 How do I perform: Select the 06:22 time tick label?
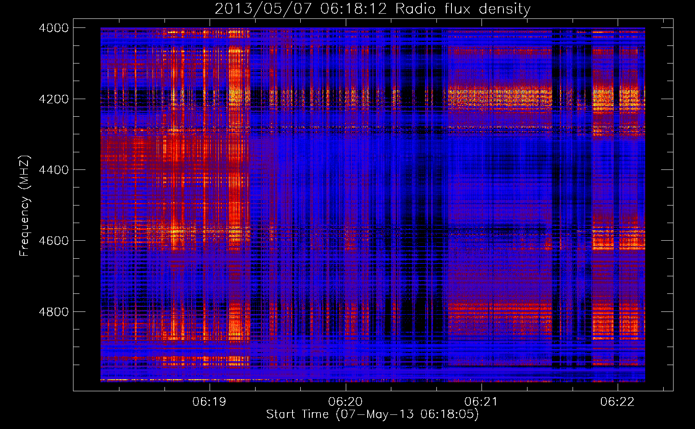pos(617,402)
